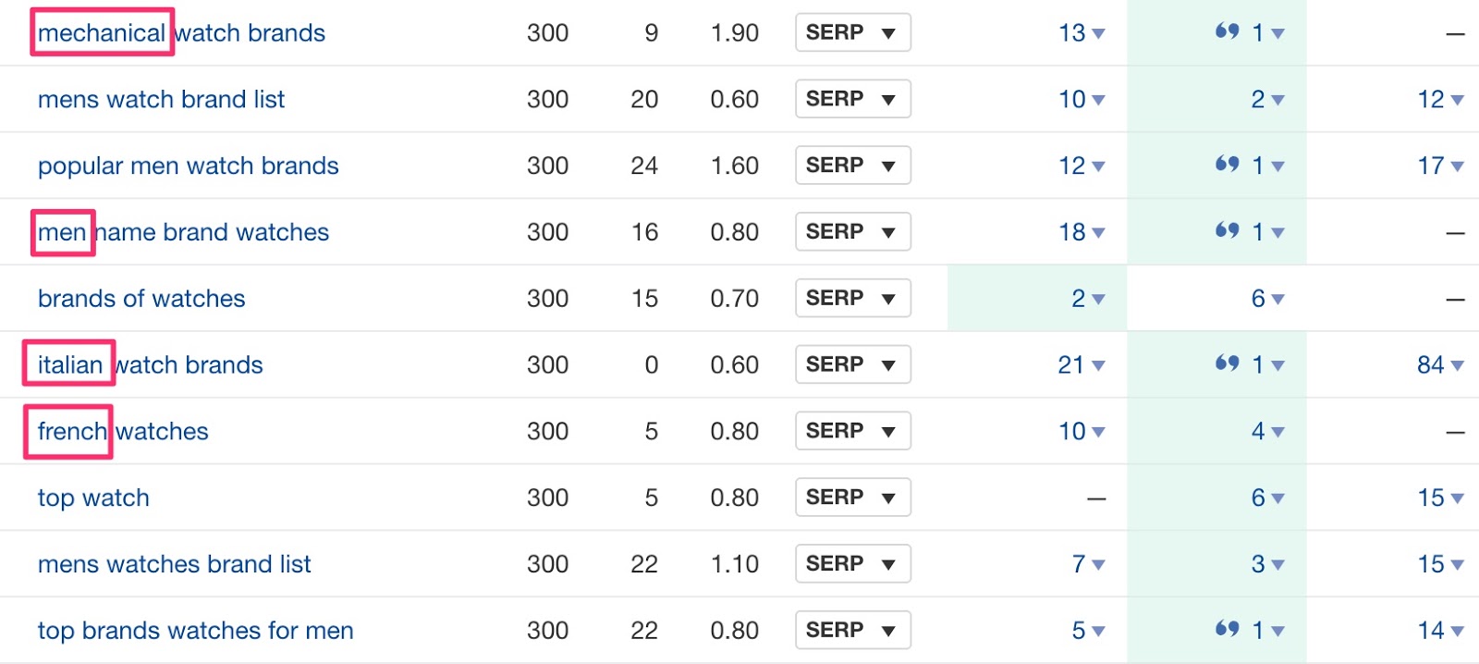Expand position 7 arrow in mens watches brand list row
Image resolution: width=1479 pixels, height=664 pixels.
pos(1098,564)
